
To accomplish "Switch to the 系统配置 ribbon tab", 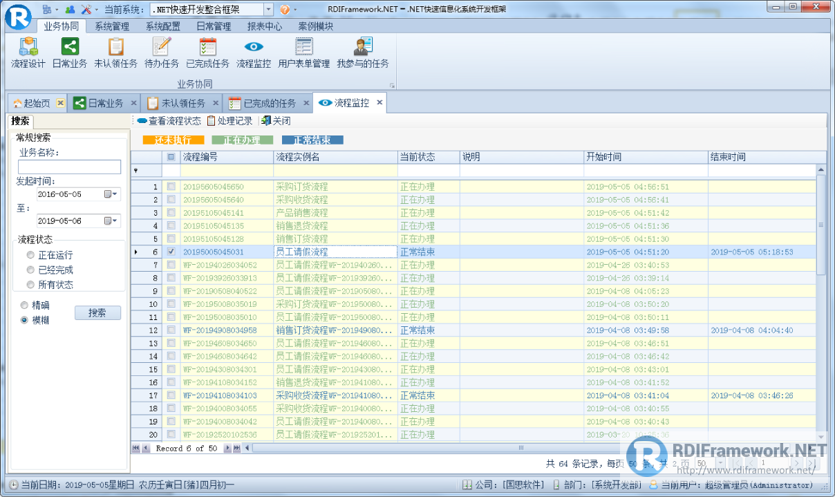I will (x=163, y=26).
